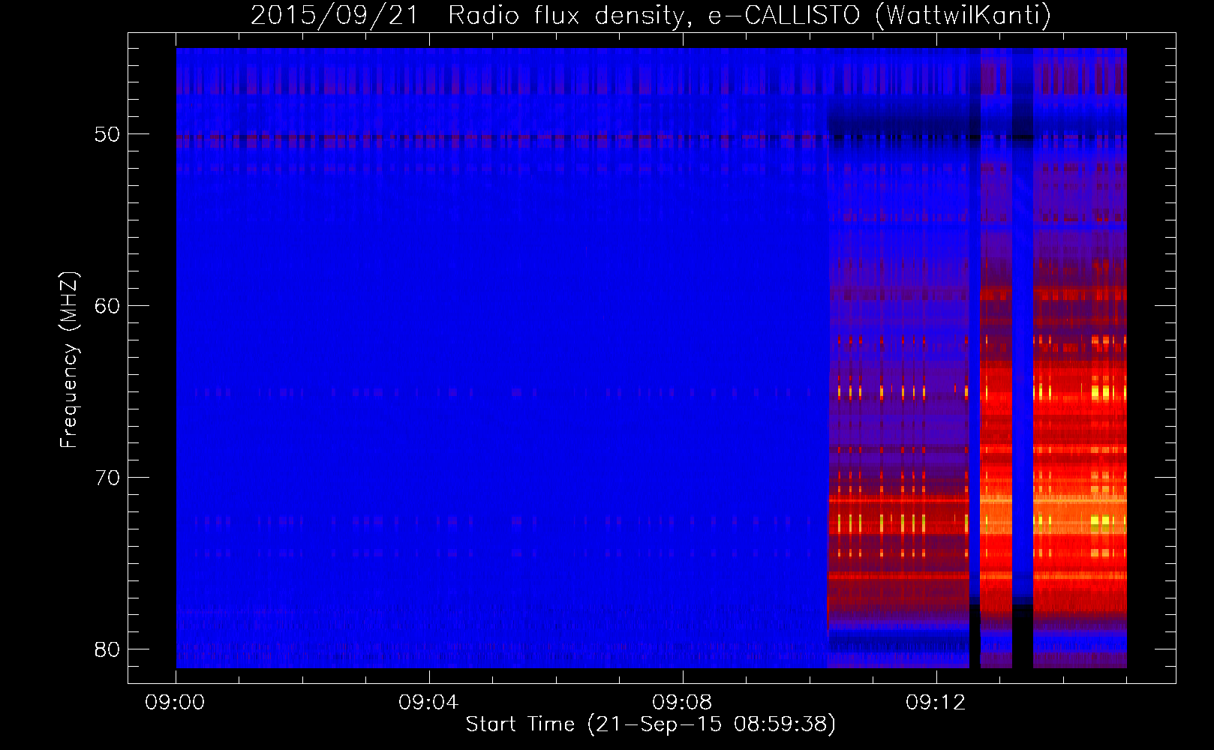Click the "09:08" time tick label

682,703
